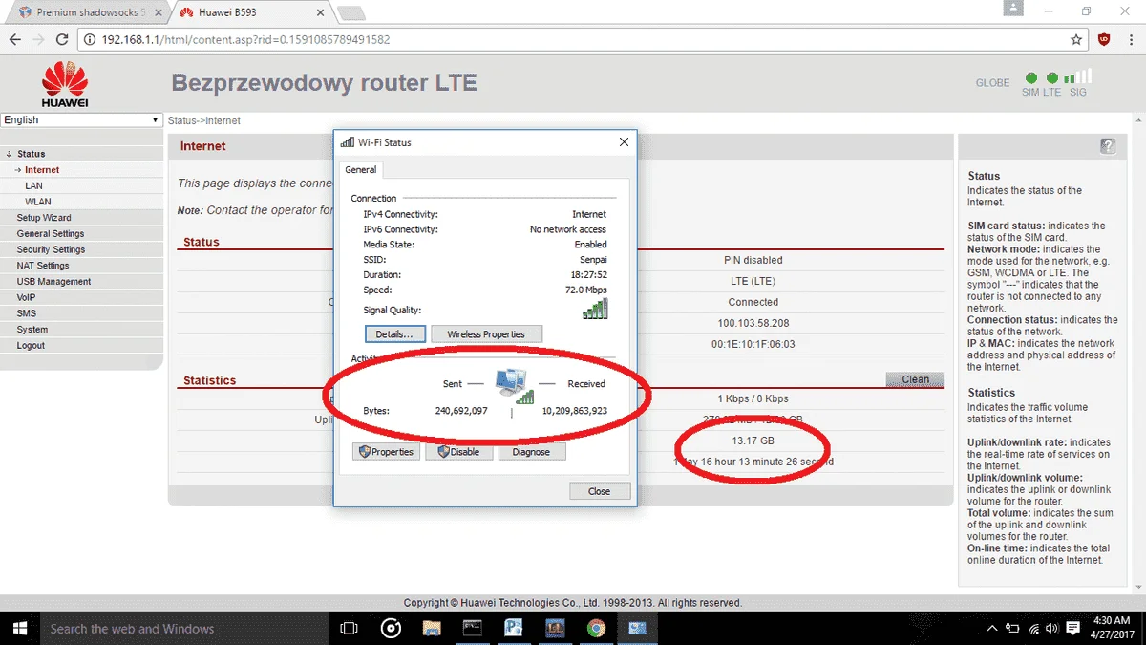Open the English language dropdown

click(x=81, y=119)
